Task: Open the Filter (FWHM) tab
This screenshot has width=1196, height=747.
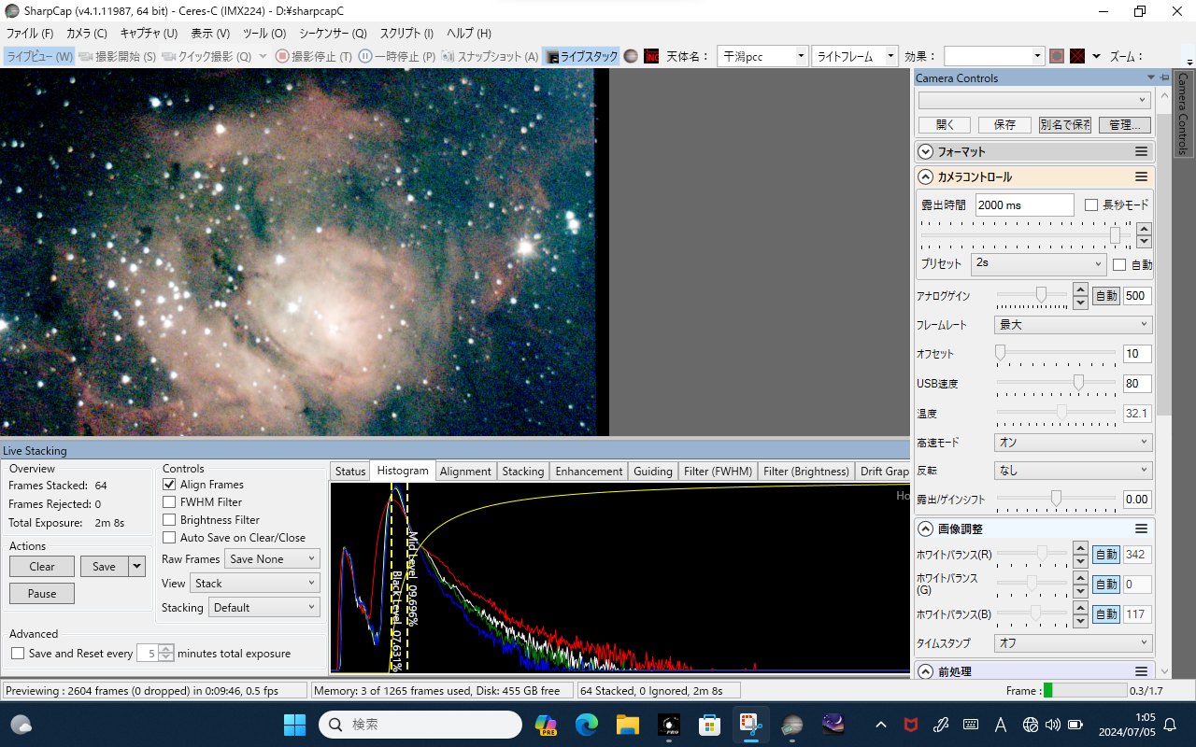Action: [718, 472]
